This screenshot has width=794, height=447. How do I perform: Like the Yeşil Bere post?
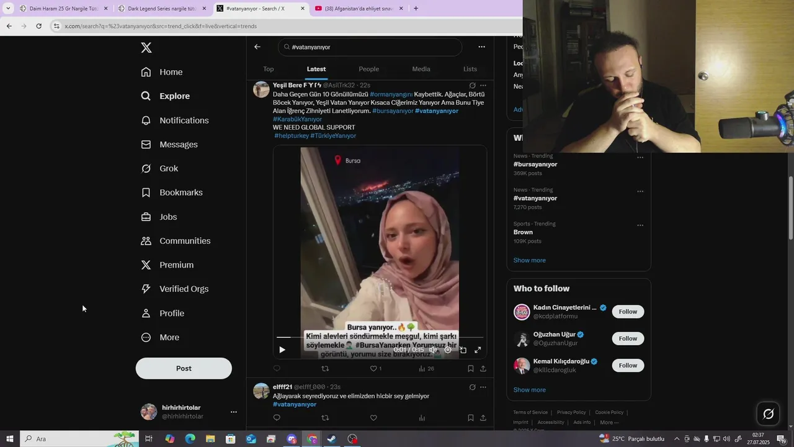[x=373, y=369]
